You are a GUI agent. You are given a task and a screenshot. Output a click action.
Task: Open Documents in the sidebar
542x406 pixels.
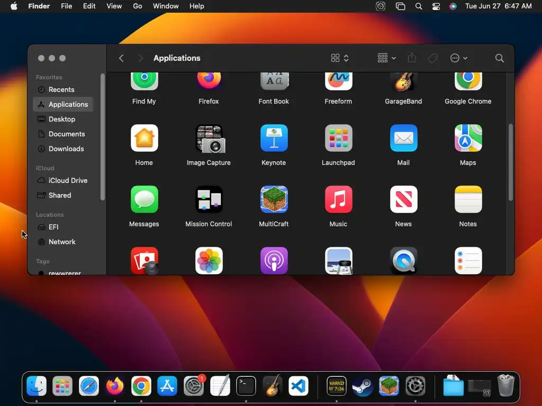tap(63, 134)
